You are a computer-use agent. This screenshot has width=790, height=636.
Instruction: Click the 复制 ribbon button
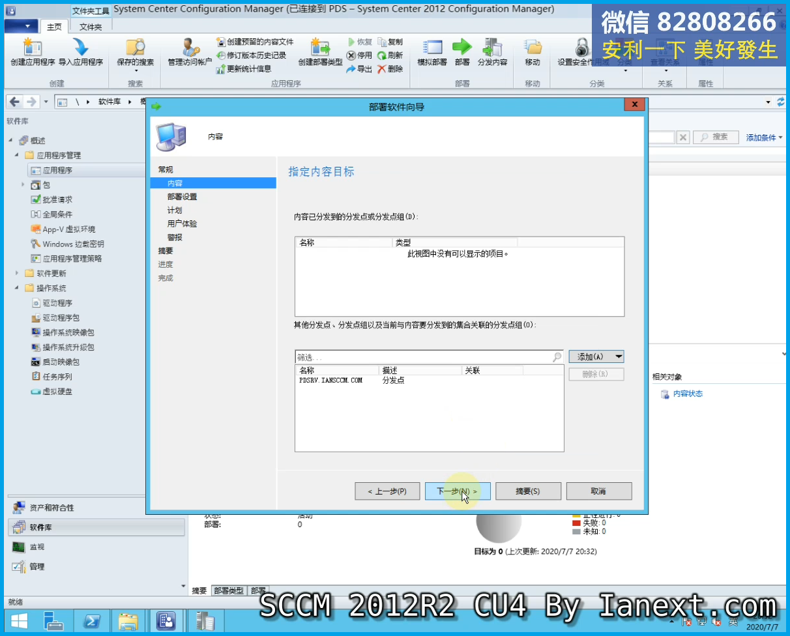(x=390, y=42)
